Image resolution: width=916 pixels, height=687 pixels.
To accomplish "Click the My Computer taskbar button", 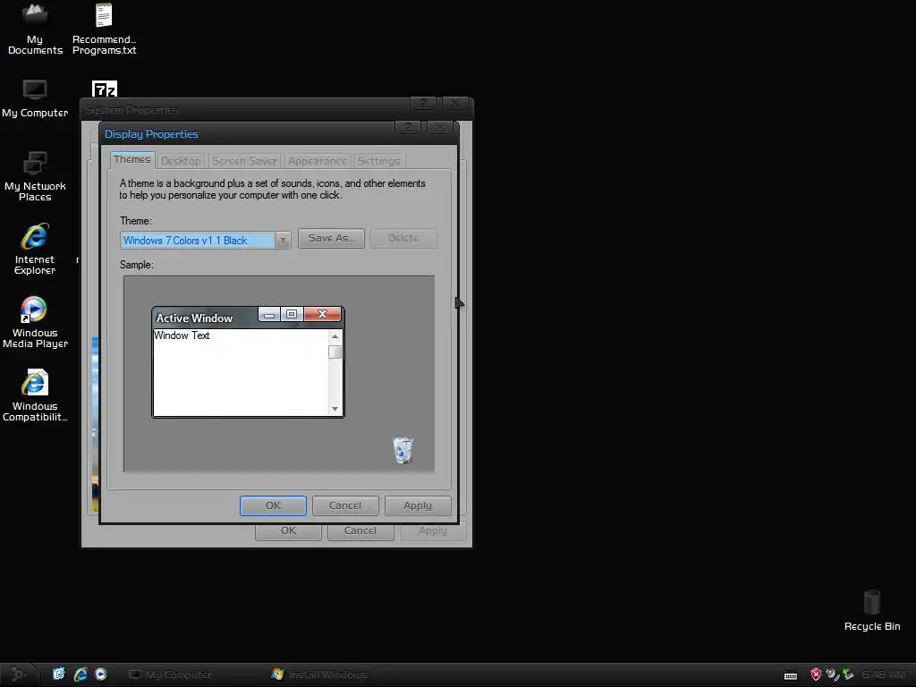I will [170, 674].
